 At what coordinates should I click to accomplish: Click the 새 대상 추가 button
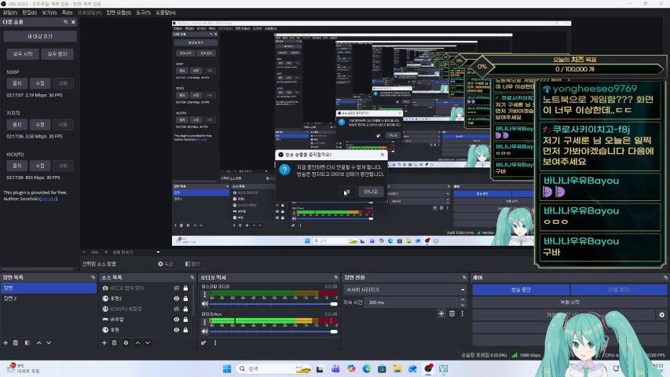pos(39,36)
